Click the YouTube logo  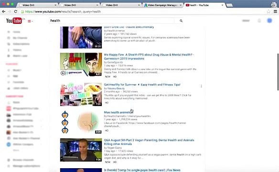click(14, 21)
